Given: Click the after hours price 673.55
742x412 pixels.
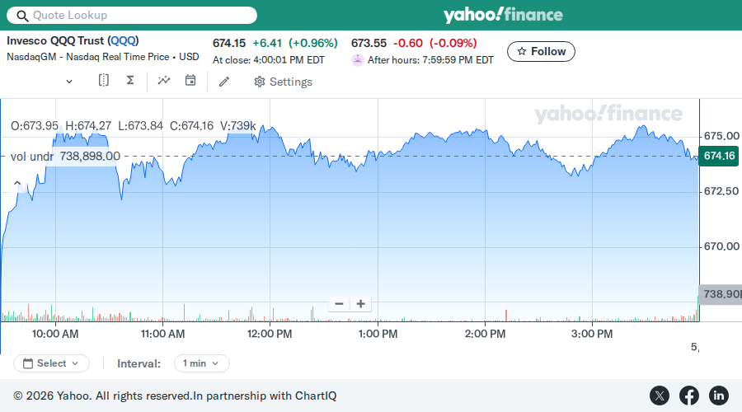Looking at the screenshot, I should point(369,43).
